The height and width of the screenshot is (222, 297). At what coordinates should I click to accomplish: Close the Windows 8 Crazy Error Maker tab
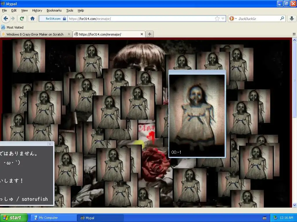coord(69,34)
